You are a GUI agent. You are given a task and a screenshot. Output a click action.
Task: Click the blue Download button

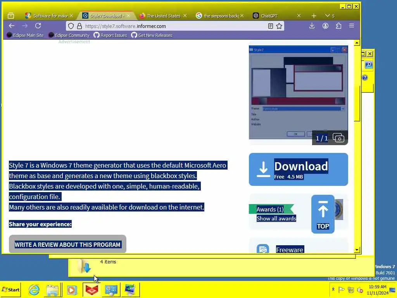click(x=298, y=169)
